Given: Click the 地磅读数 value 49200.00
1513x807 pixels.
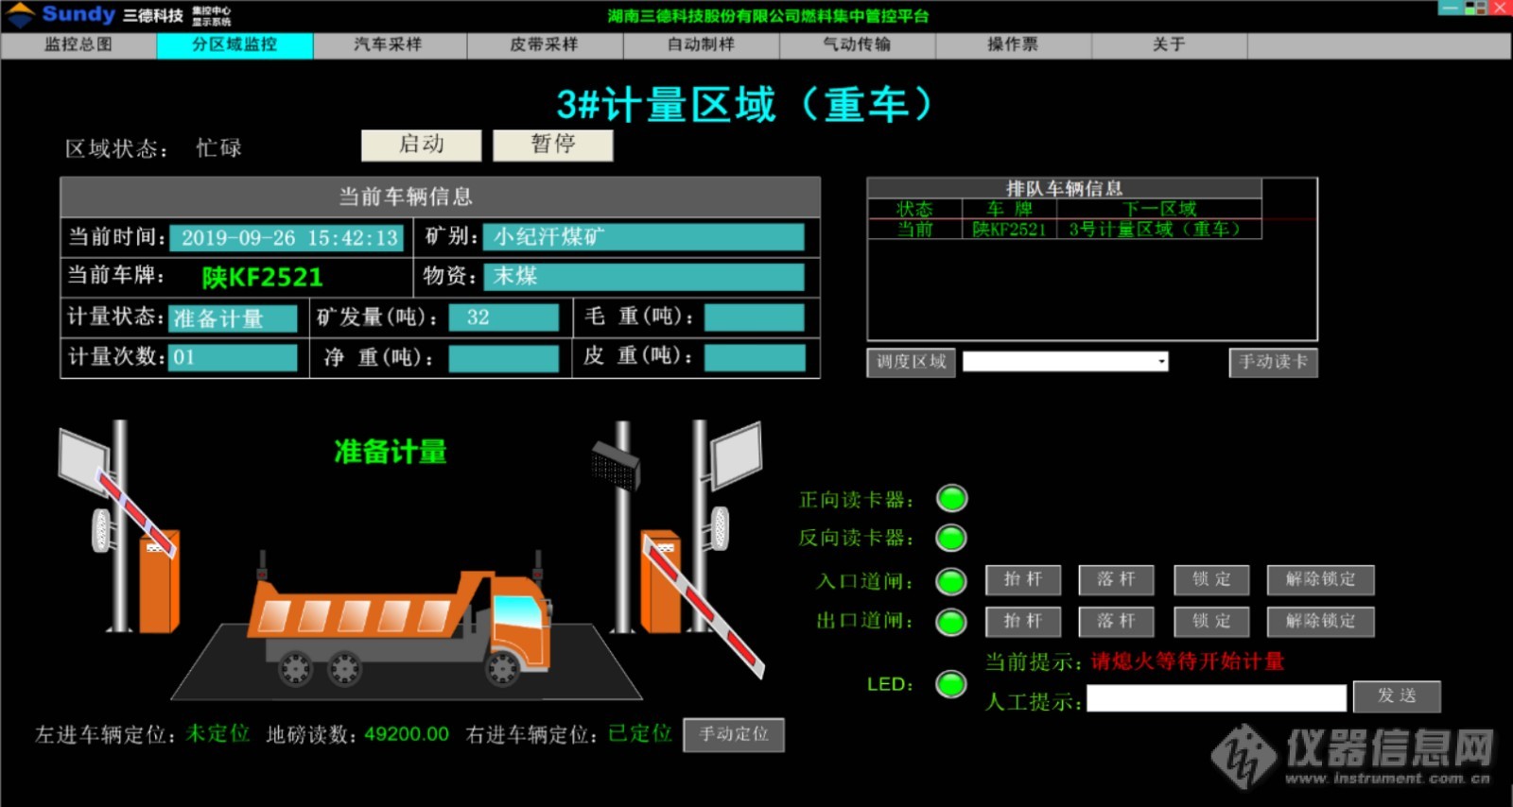Looking at the screenshot, I should (407, 734).
